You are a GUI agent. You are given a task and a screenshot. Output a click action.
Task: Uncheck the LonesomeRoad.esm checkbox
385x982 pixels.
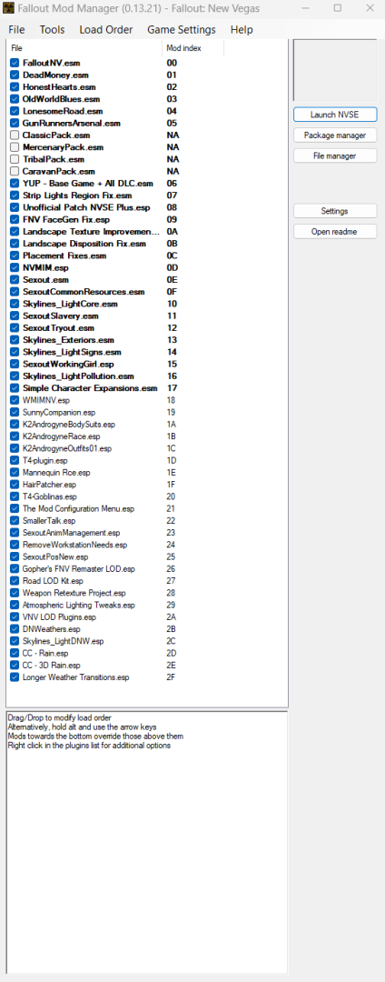tap(15, 112)
